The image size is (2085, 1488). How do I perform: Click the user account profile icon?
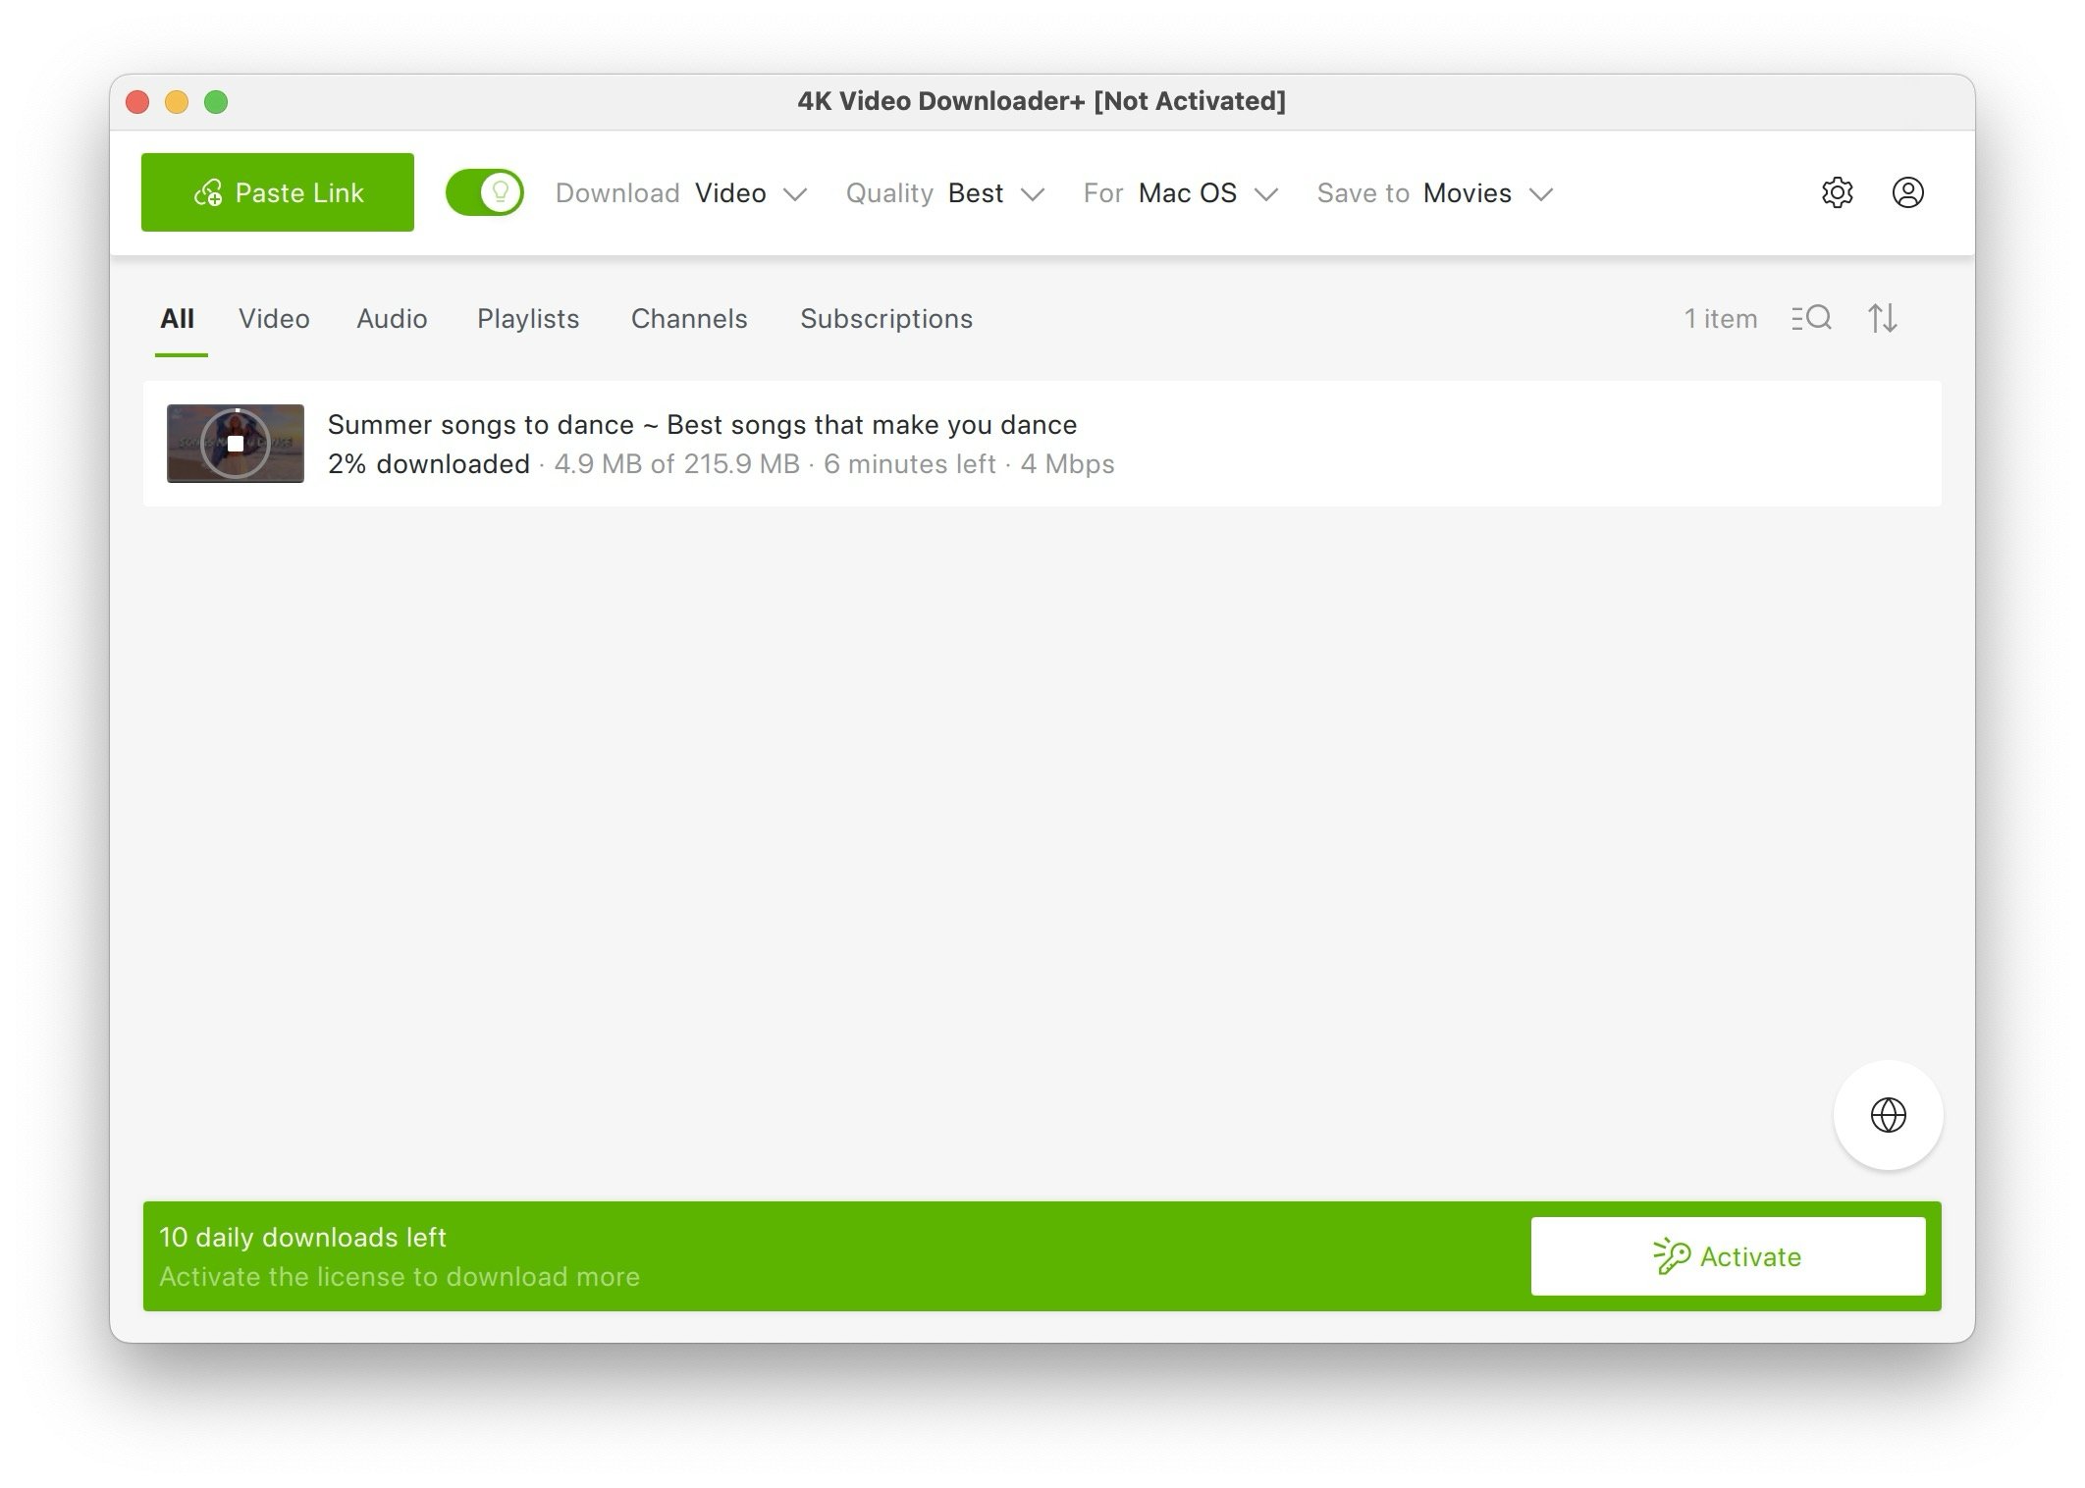1906,193
